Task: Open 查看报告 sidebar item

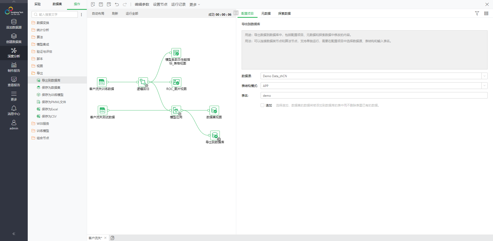Action: click(14, 82)
